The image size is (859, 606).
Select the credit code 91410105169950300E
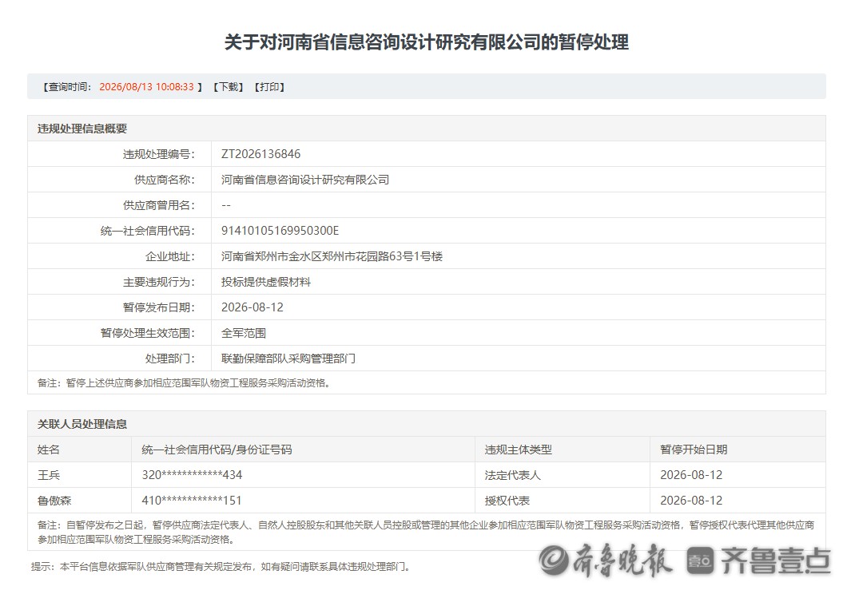click(280, 231)
